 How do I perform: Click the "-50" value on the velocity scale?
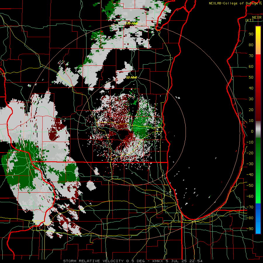250,186
